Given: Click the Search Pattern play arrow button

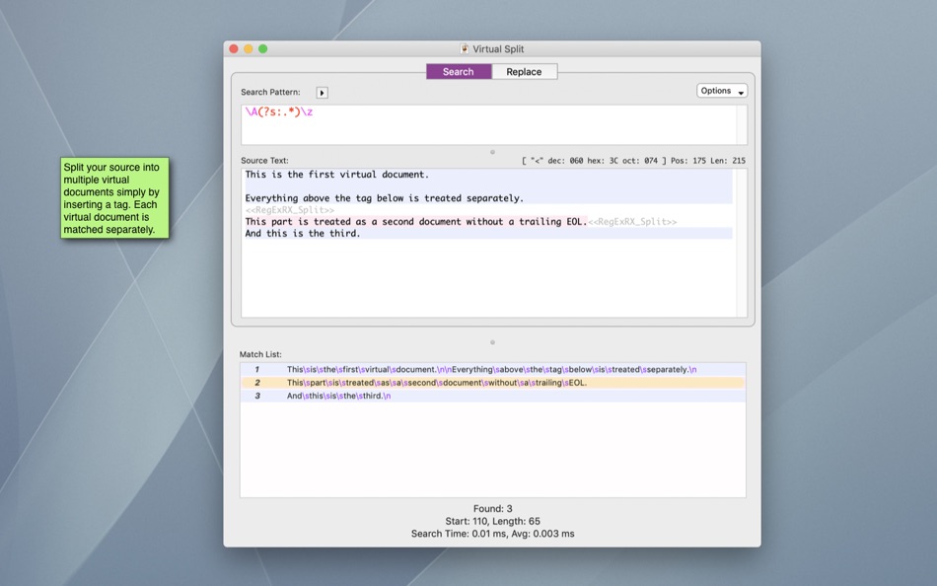Looking at the screenshot, I should click(323, 93).
